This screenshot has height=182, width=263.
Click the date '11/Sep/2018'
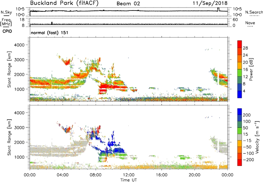click(x=210, y=3)
